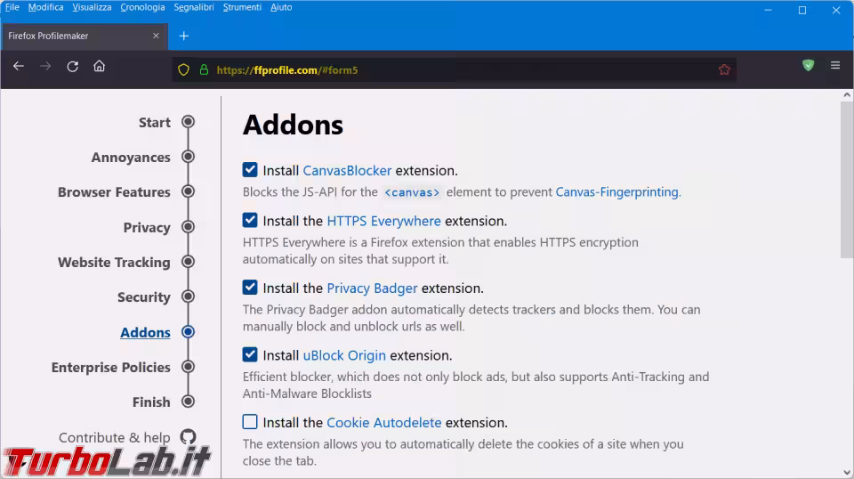Open the CanvasBlocker link
Viewport: 854px width, 479px height.
tap(347, 171)
